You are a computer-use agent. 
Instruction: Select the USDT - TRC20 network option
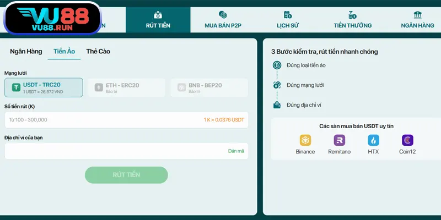point(44,87)
